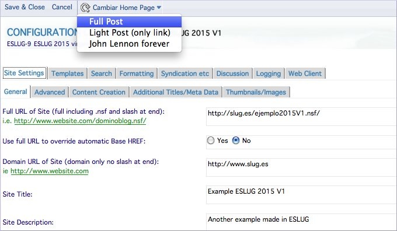Open the Formatting tab
The height and width of the screenshot is (231, 397).
click(x=137, y=73)
